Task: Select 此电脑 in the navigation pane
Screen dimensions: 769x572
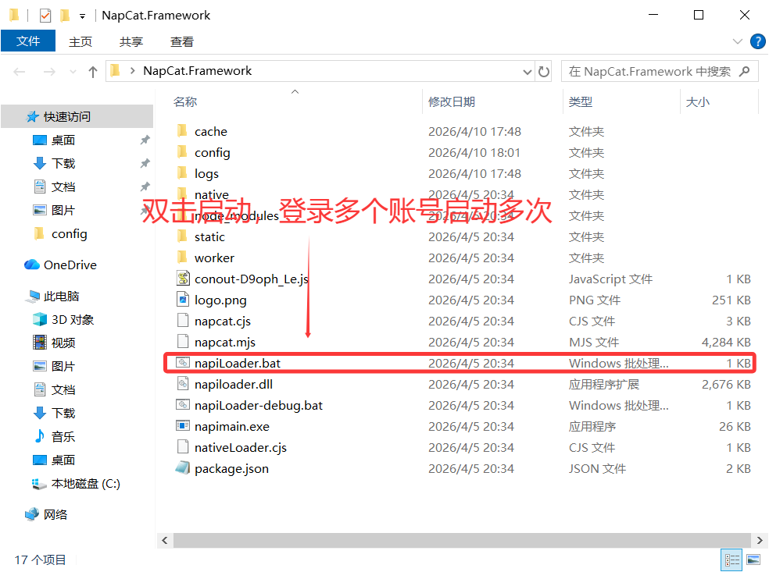Action: click(x=61, y=295)
